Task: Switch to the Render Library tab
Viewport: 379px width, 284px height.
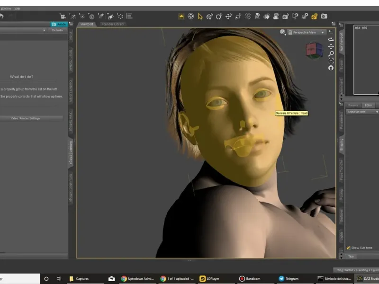Action: pyautogui.click(x=112, y=24)
